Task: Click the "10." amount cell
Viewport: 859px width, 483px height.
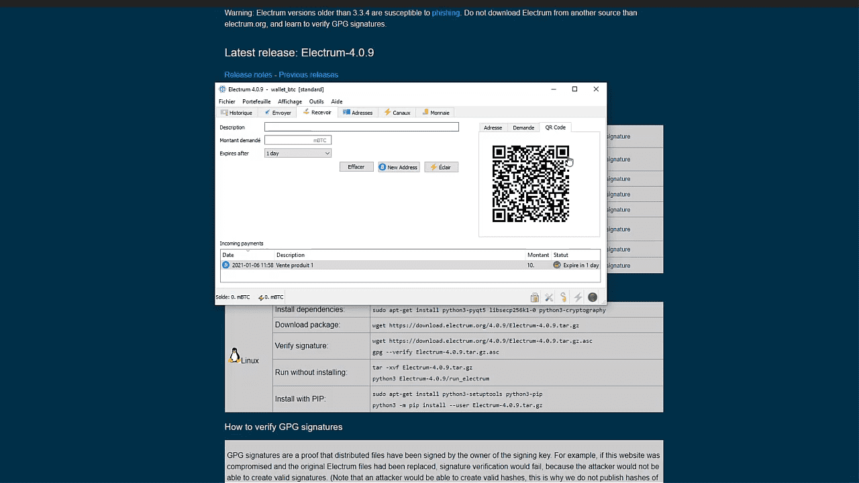Action: pyautogui.click(x=530, y=265)
